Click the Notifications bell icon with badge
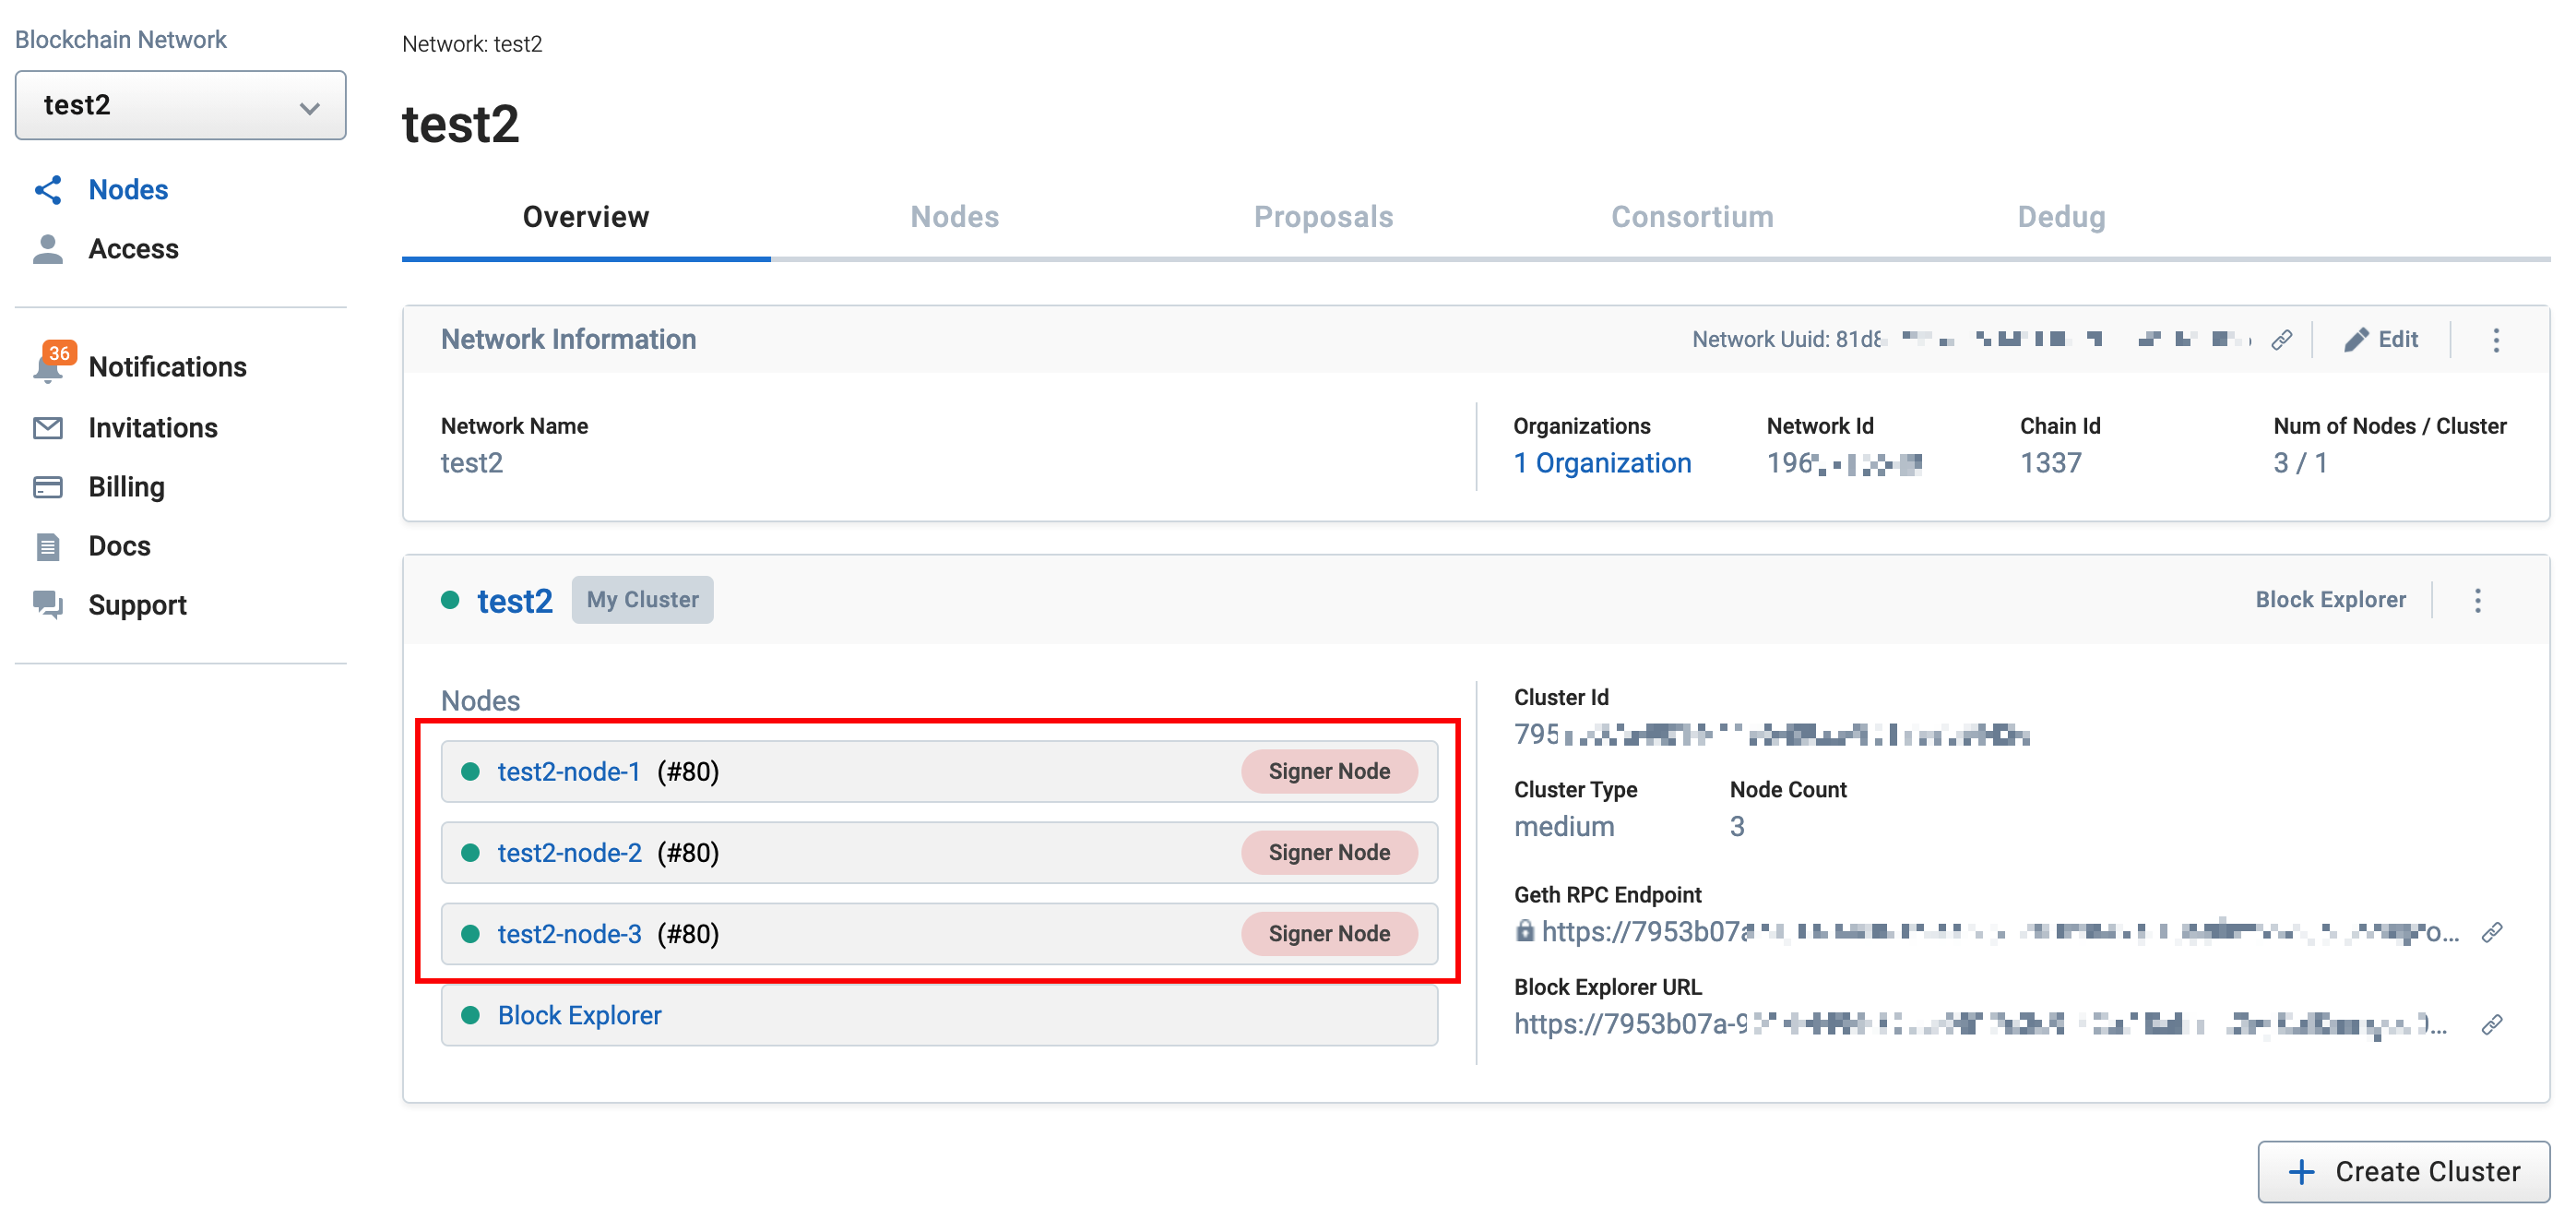 (x=48, y=367)
